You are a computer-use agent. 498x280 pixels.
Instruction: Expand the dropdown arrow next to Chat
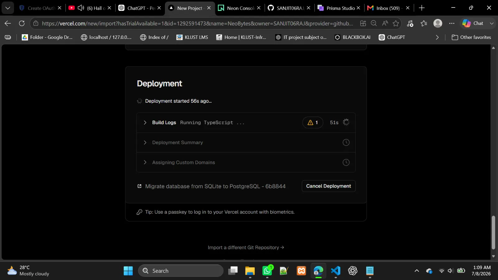coord(492,23)
